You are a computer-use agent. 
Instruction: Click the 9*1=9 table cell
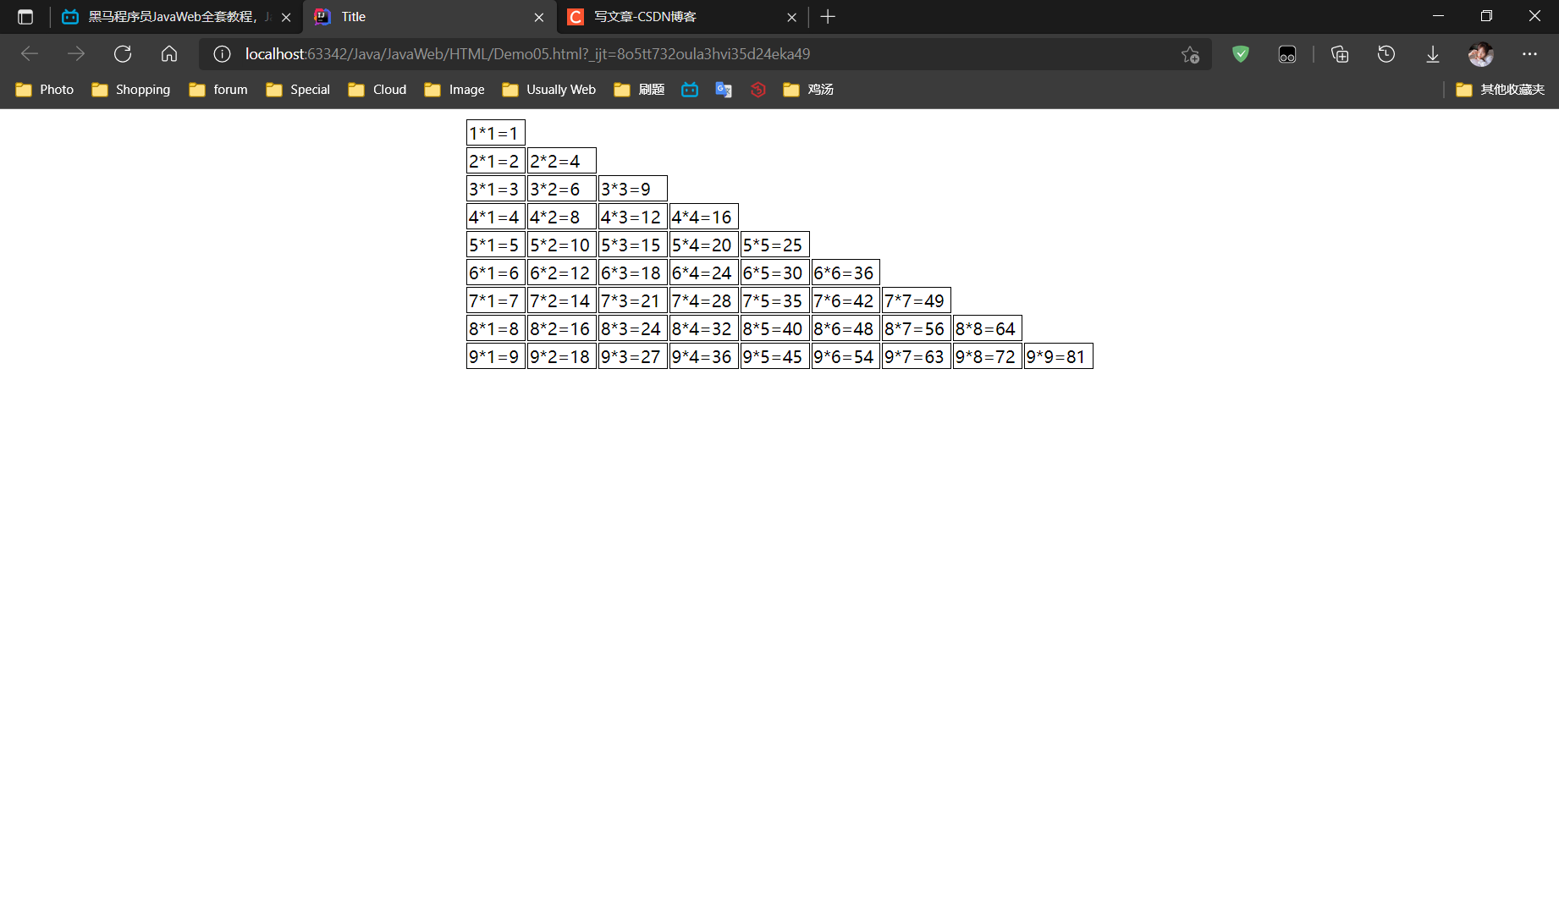click(x=496, y=356)
